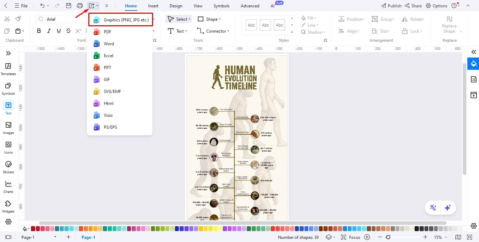Toggle Underline formatting
479x242 pixels.
pyautogui.click(x=58, y=31)
